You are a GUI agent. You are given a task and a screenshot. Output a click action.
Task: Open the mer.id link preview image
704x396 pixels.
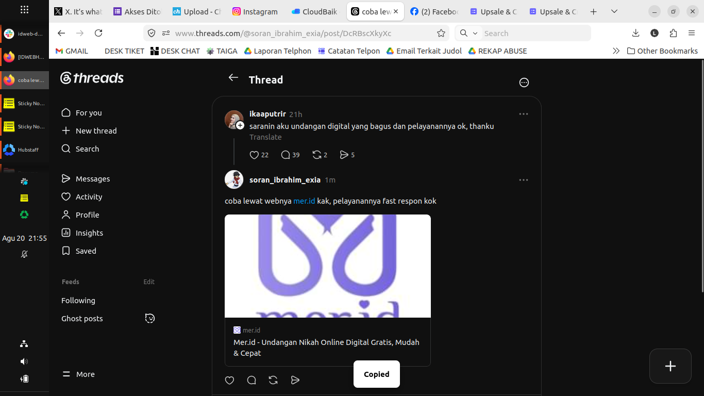[x=328, y=266]
